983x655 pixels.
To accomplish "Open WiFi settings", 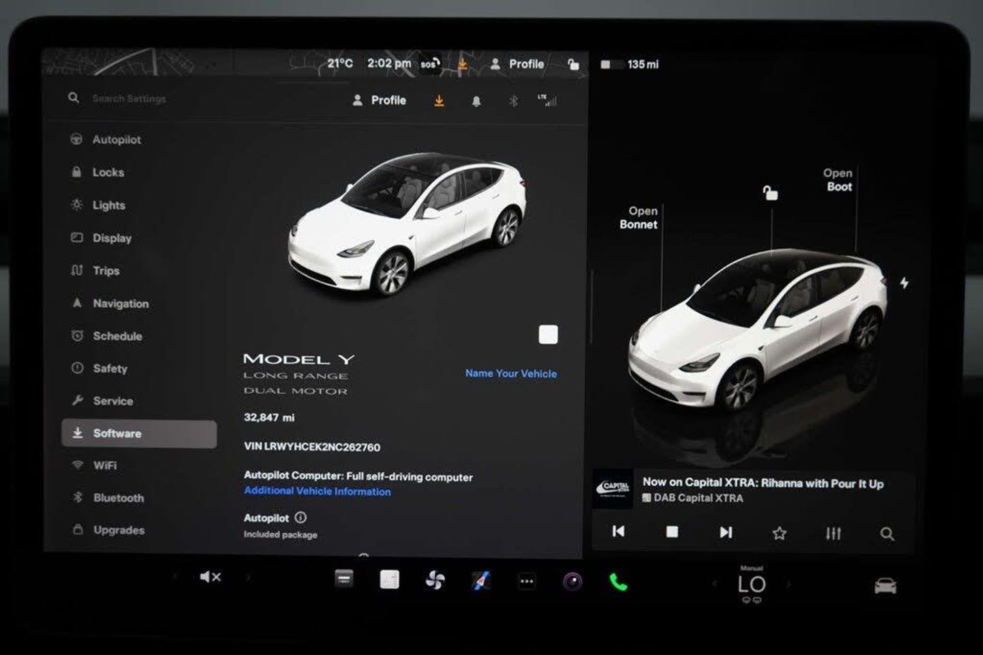I will (94, 465).
